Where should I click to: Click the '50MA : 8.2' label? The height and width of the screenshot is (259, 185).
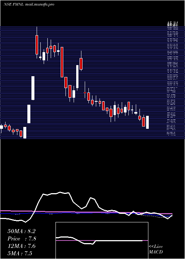pyautogui.click(x=21, y=231)
